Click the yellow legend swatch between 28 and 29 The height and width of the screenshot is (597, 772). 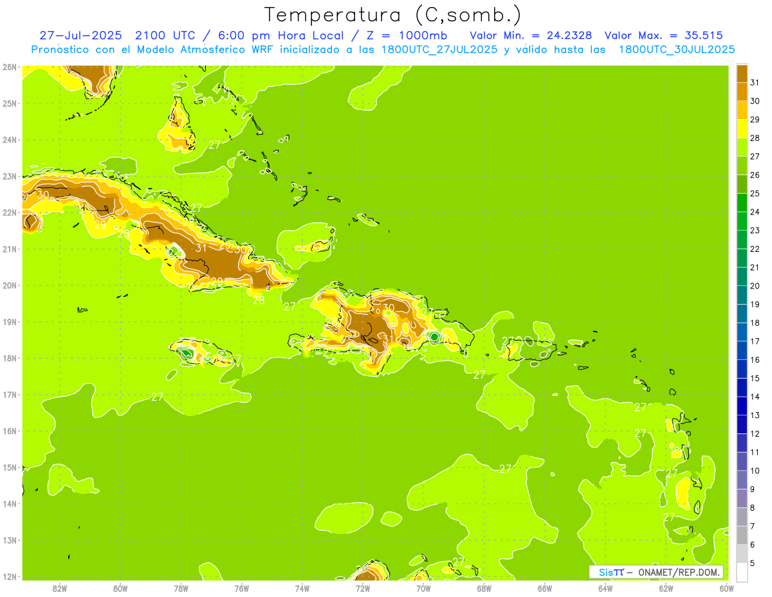pos(742,129)
